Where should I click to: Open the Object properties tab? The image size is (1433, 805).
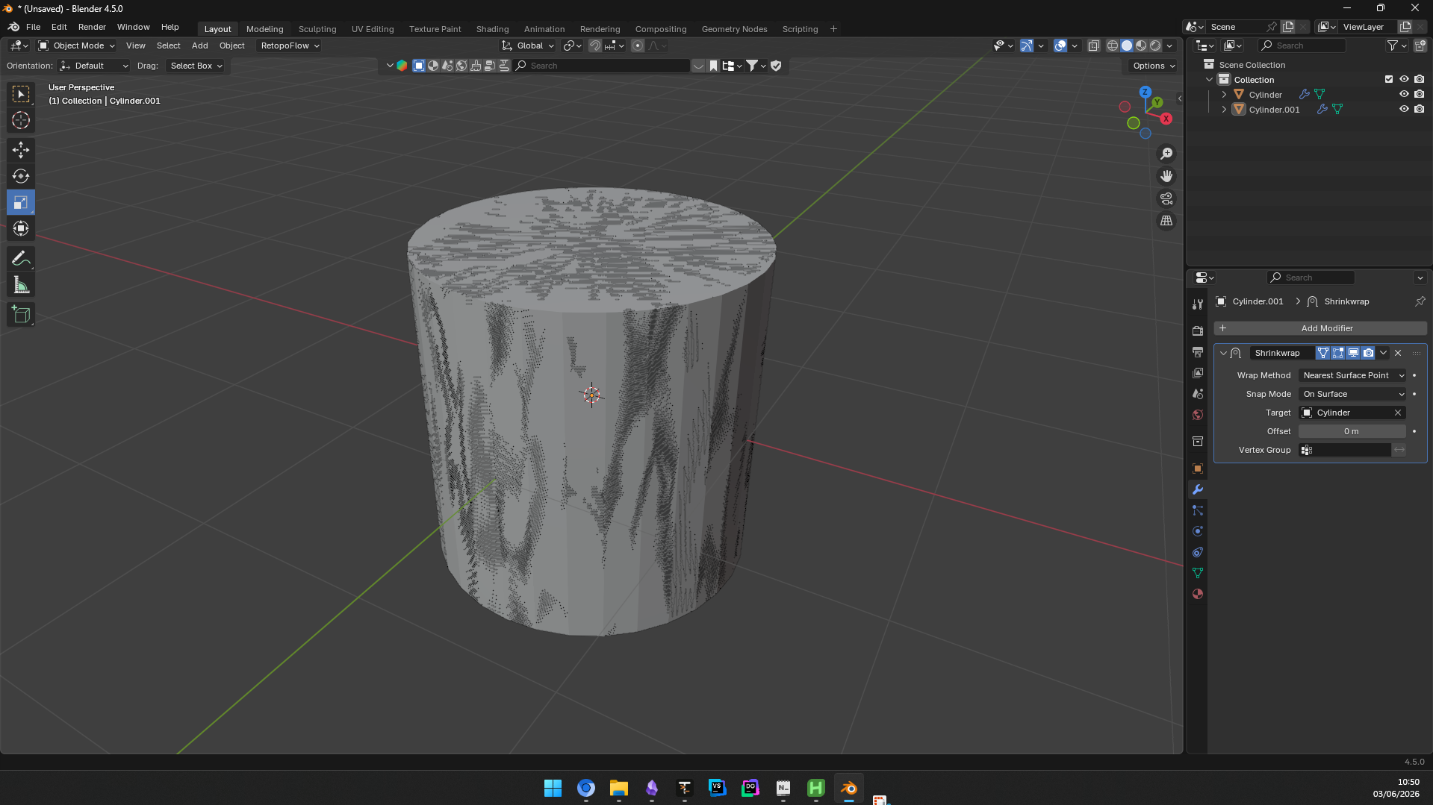1198,469
